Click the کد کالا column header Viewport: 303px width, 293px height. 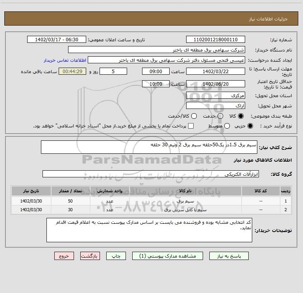(261, 191)
